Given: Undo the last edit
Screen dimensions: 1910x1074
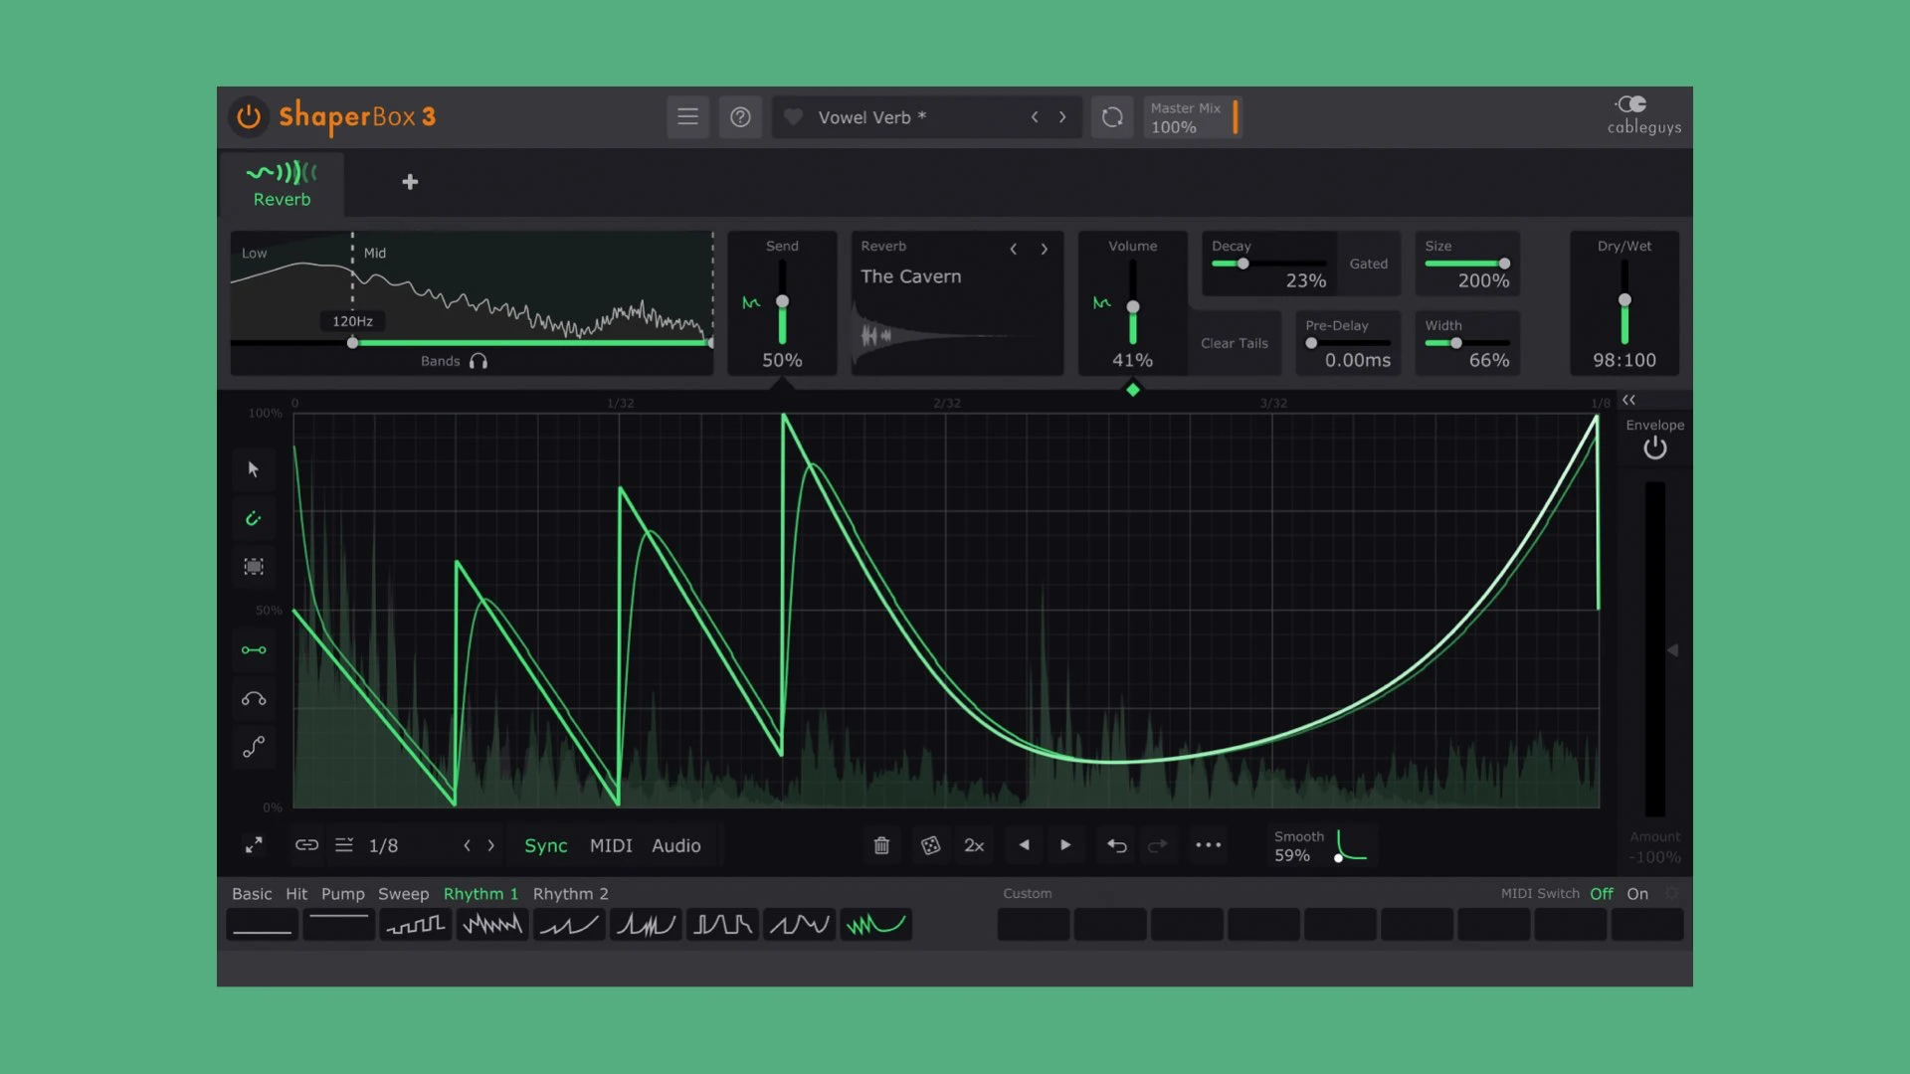Looking at the screenshot, I should click(x=1117, y=845).
